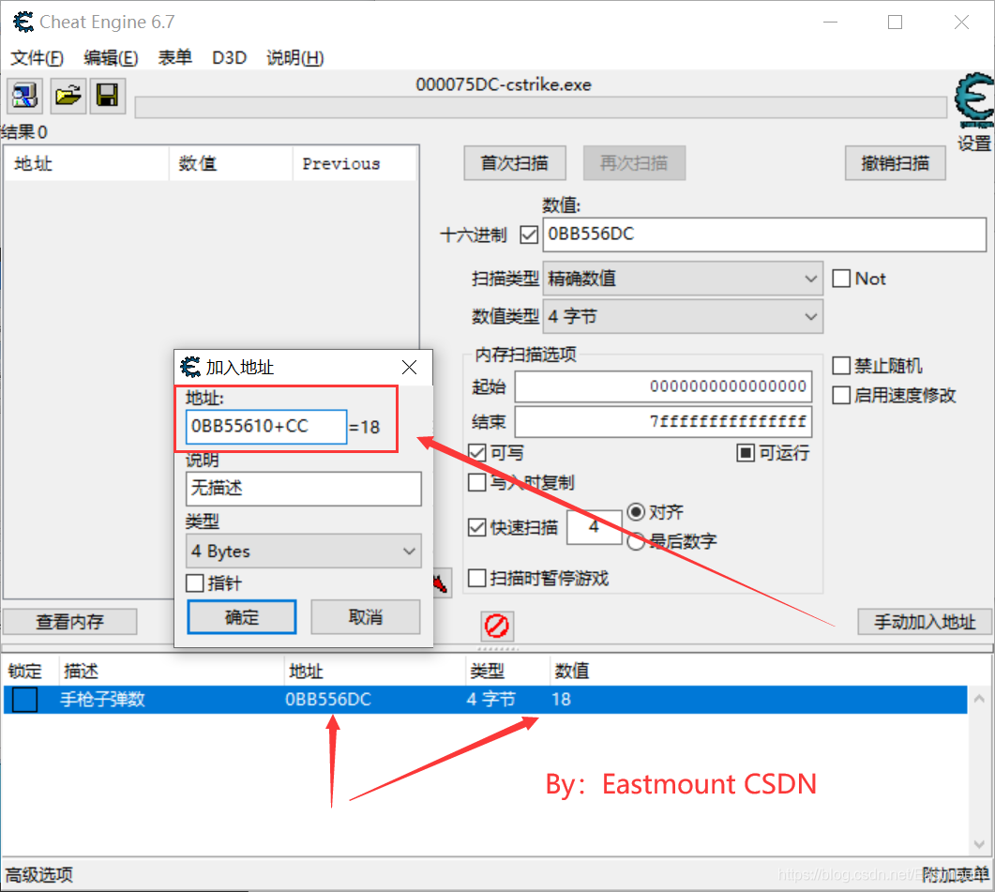
Task: Toggle the 可写 checkbox
Action: pos(477,453)
